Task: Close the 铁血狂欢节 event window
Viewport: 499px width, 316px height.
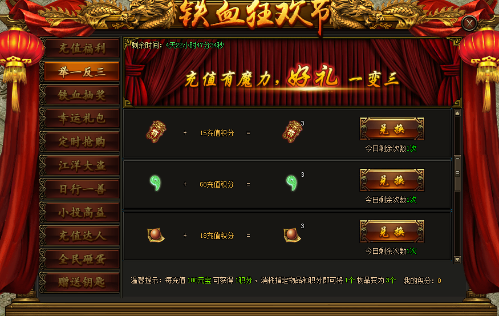Action: (x=469, y=23)
